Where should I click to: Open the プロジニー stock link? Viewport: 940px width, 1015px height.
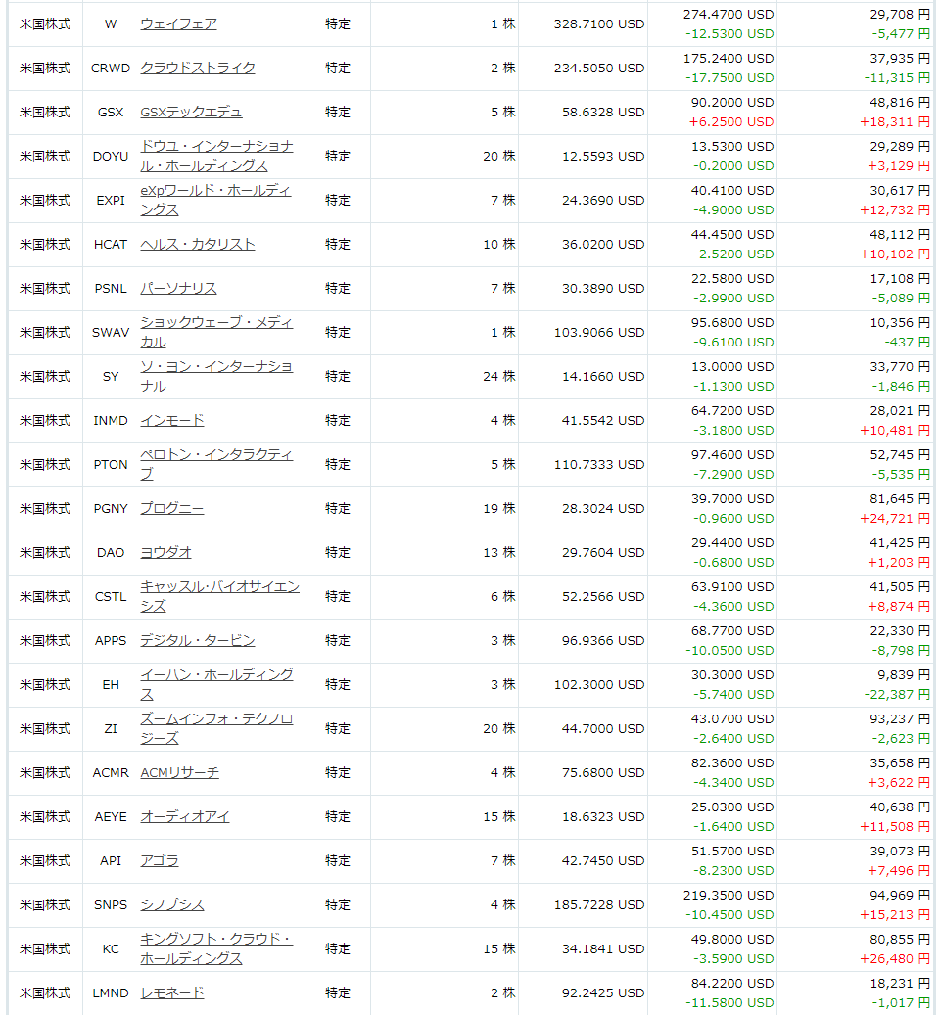(172, 508)
